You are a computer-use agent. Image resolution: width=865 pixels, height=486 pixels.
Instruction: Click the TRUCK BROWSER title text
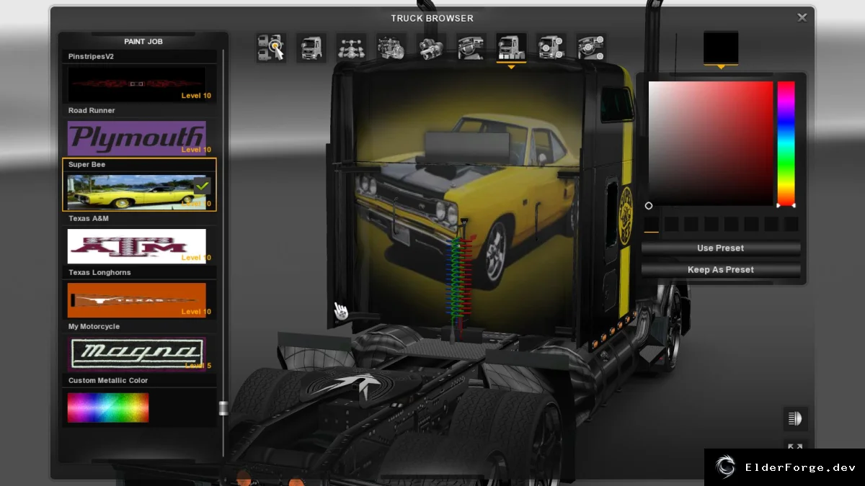(432, 18)
